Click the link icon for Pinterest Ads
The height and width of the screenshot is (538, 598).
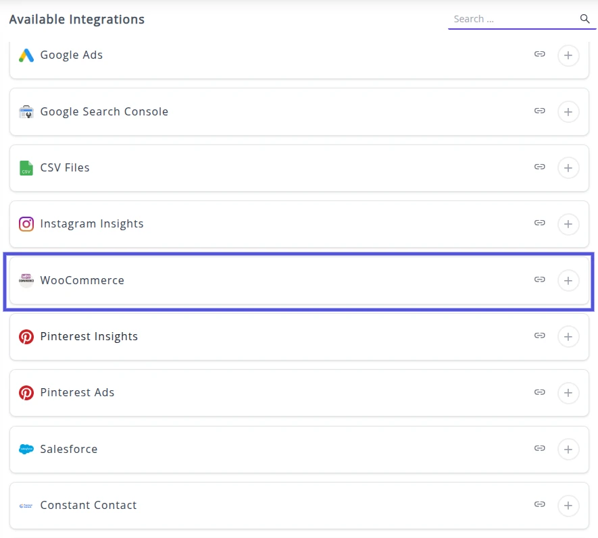(x=539, y=392)
